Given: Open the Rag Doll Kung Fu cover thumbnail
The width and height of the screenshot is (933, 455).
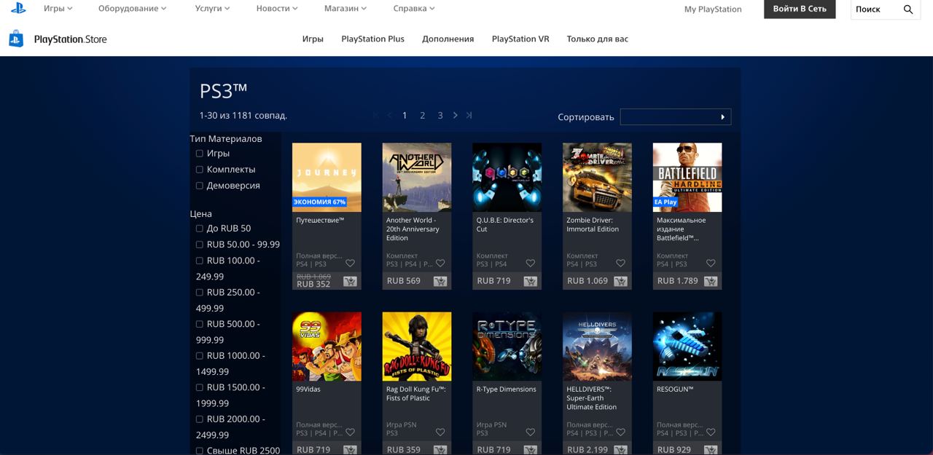Looking at the screenshot, I should (417, 347).
